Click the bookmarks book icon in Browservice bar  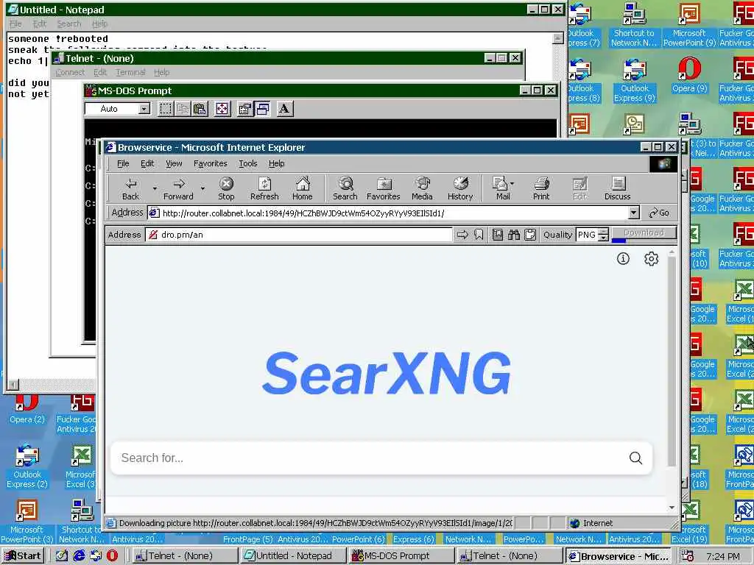[x=498, y=235]
